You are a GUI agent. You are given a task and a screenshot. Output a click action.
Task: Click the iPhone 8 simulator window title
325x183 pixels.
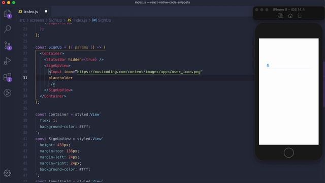point(288,10)
